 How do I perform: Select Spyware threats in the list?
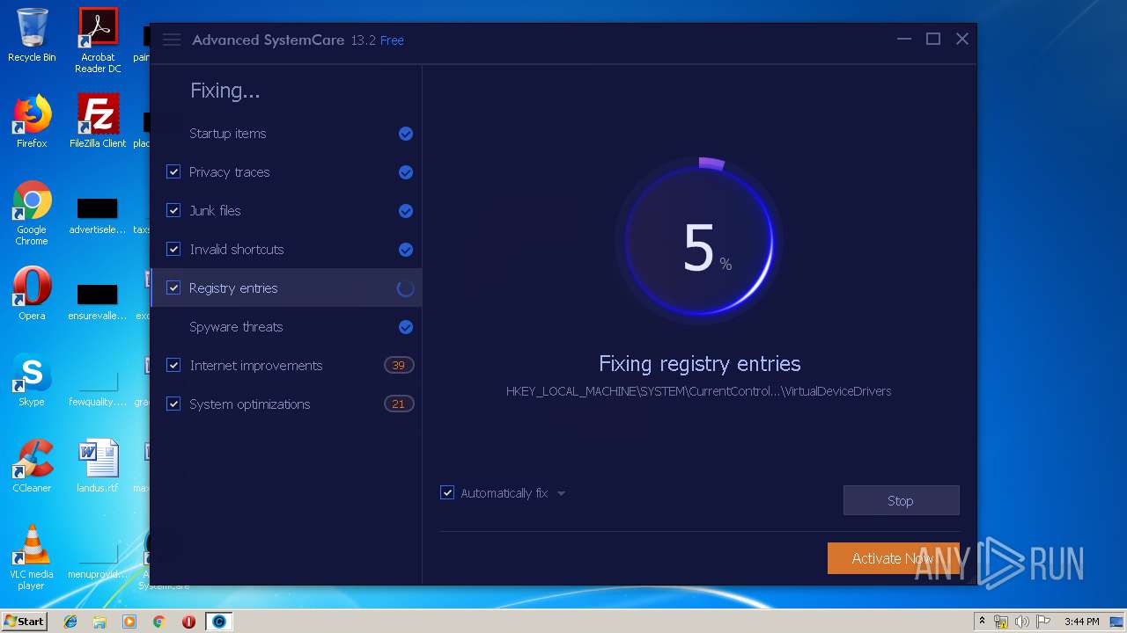[236, 327]
